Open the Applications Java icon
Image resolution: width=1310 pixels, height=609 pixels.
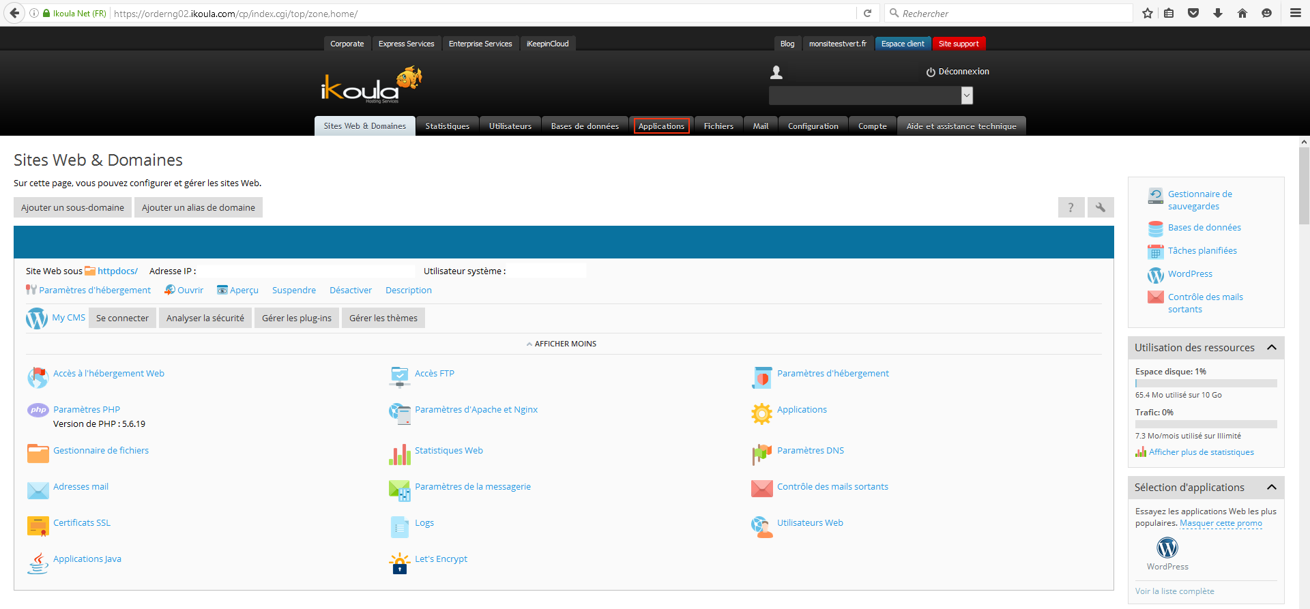pyautogui.click(x=38, y=563)
